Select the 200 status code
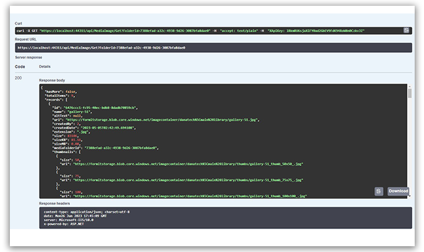 point(19,78)
